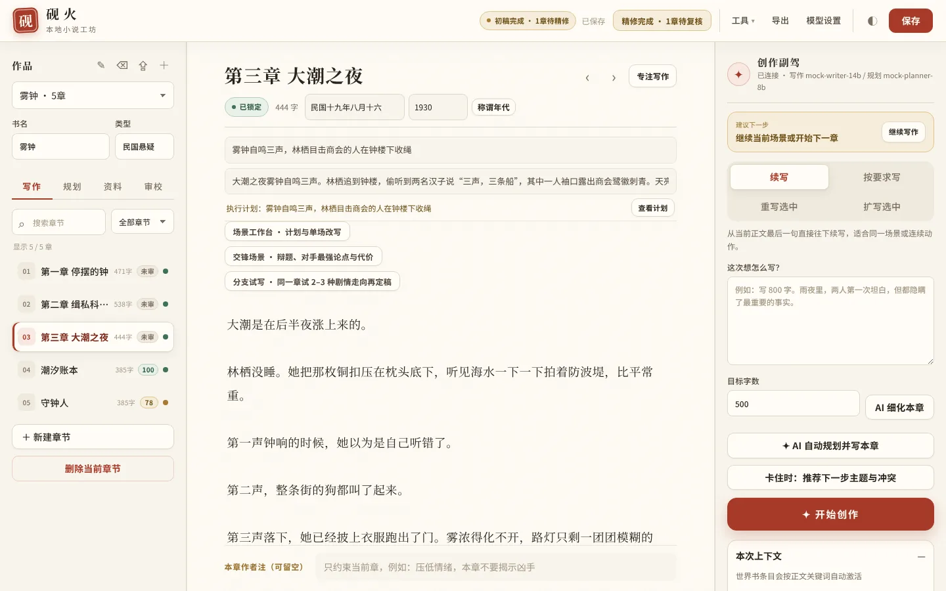Viewport: 946px width, 591px height.
Task: Select the 扩写选中 mode
Action: click(882, 207)
